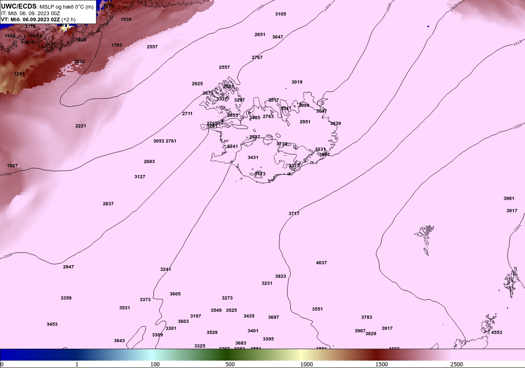Select the 3105 height value north of Iceland
Image resolution: width=525 pixels, height=368 pixels.
(x=281, y=14)
